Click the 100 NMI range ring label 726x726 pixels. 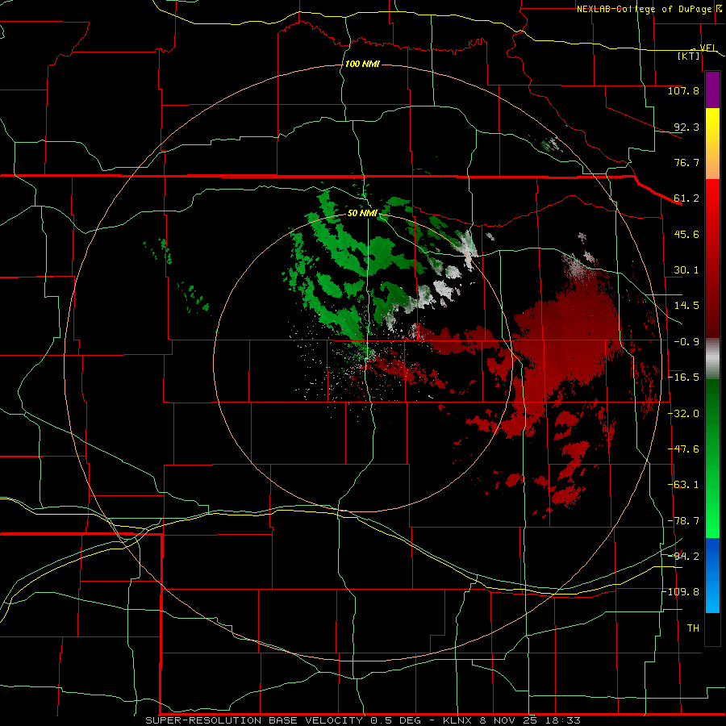click(x=362, y=64)
